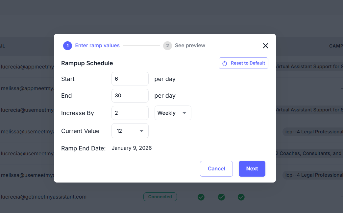
Task: Close the Rampup Schedule dialog with X icon
Action: [x=265, y=46]
